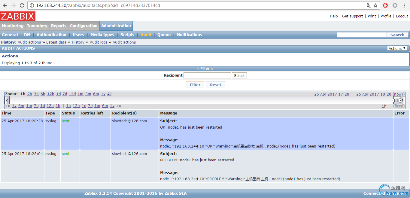Click the red Opera extension icon
The image size is (410, 198).
pyautogui.click(x=385, y=5)
